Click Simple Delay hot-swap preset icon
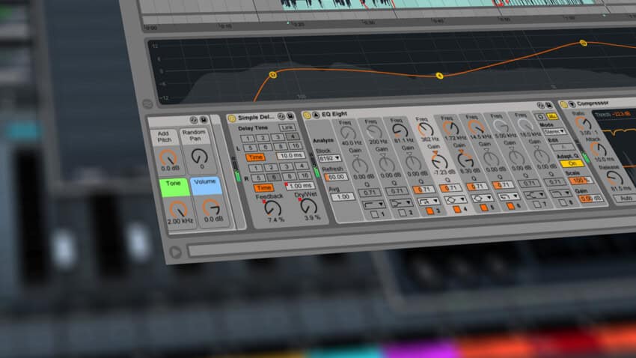 [280, 117]
